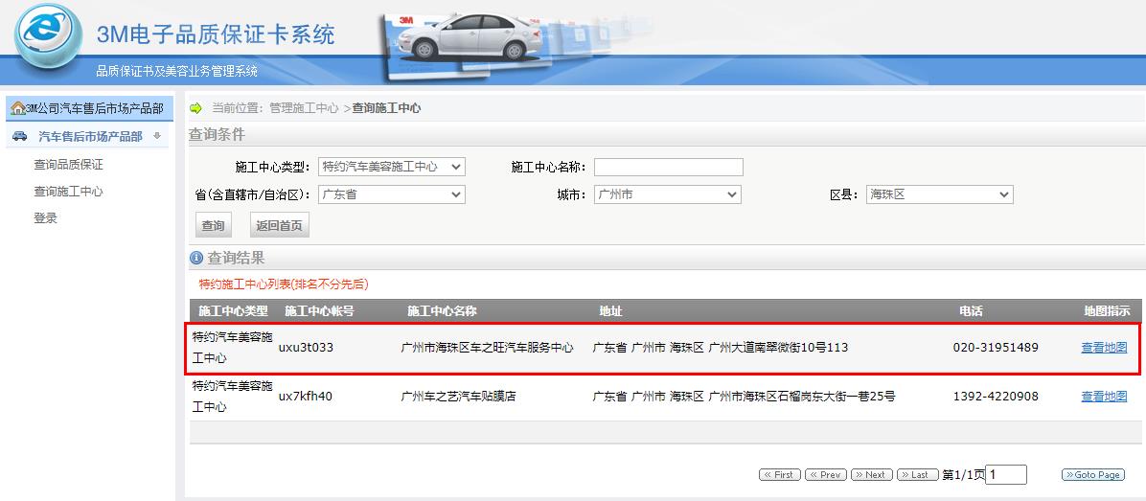Click the 返回首页 button
The height and width of the screenshot is (501, 1146).
(279, 226)
